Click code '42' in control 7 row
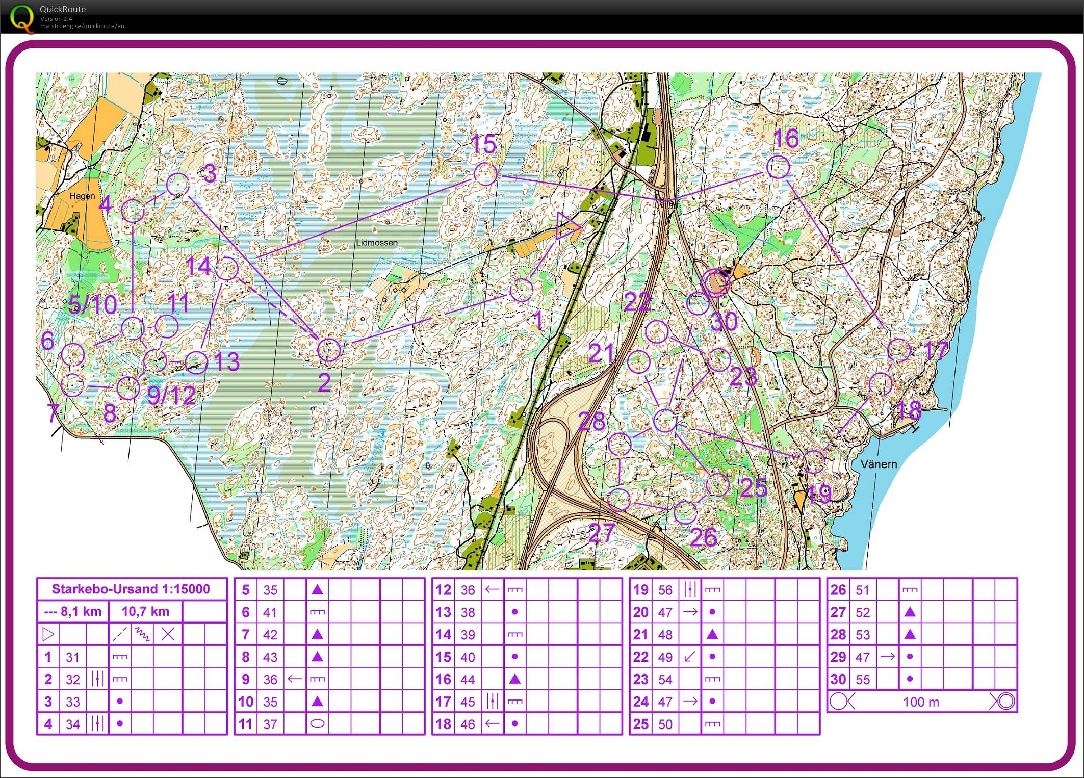This screenshot has width=1084, height=778. tap(270, 635)
